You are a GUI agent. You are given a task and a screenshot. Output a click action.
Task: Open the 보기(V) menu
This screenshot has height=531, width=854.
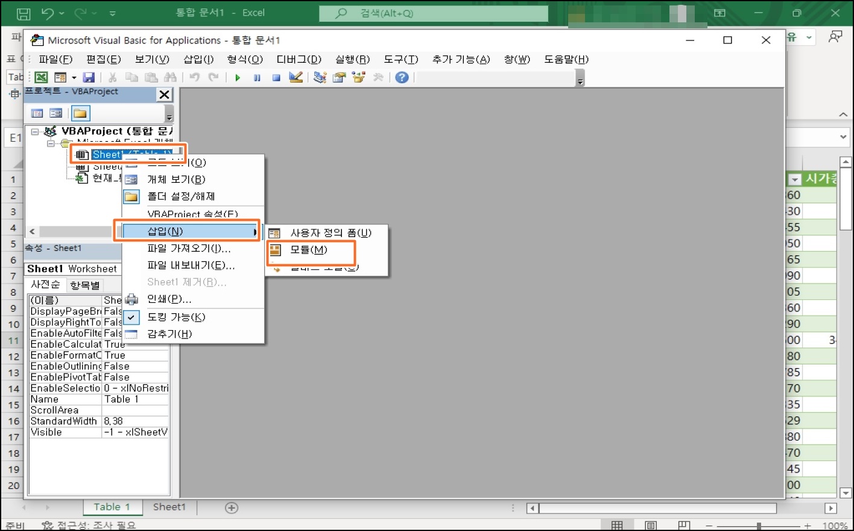click(x=152, y=59)
